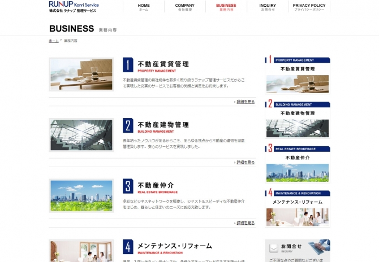
Task: Click the 不動産賃貸管理 main heading
Action: coord(163,64)
